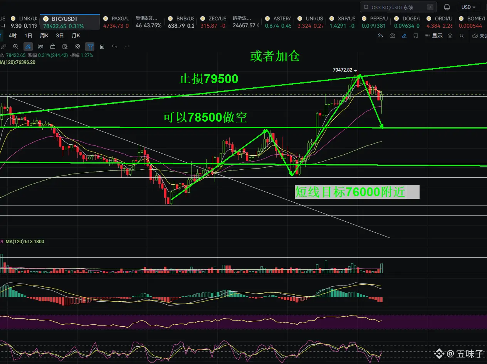
Task: Click the 振幅 1.27% readout
Action: pyautogui.click(x=82, y=55)
